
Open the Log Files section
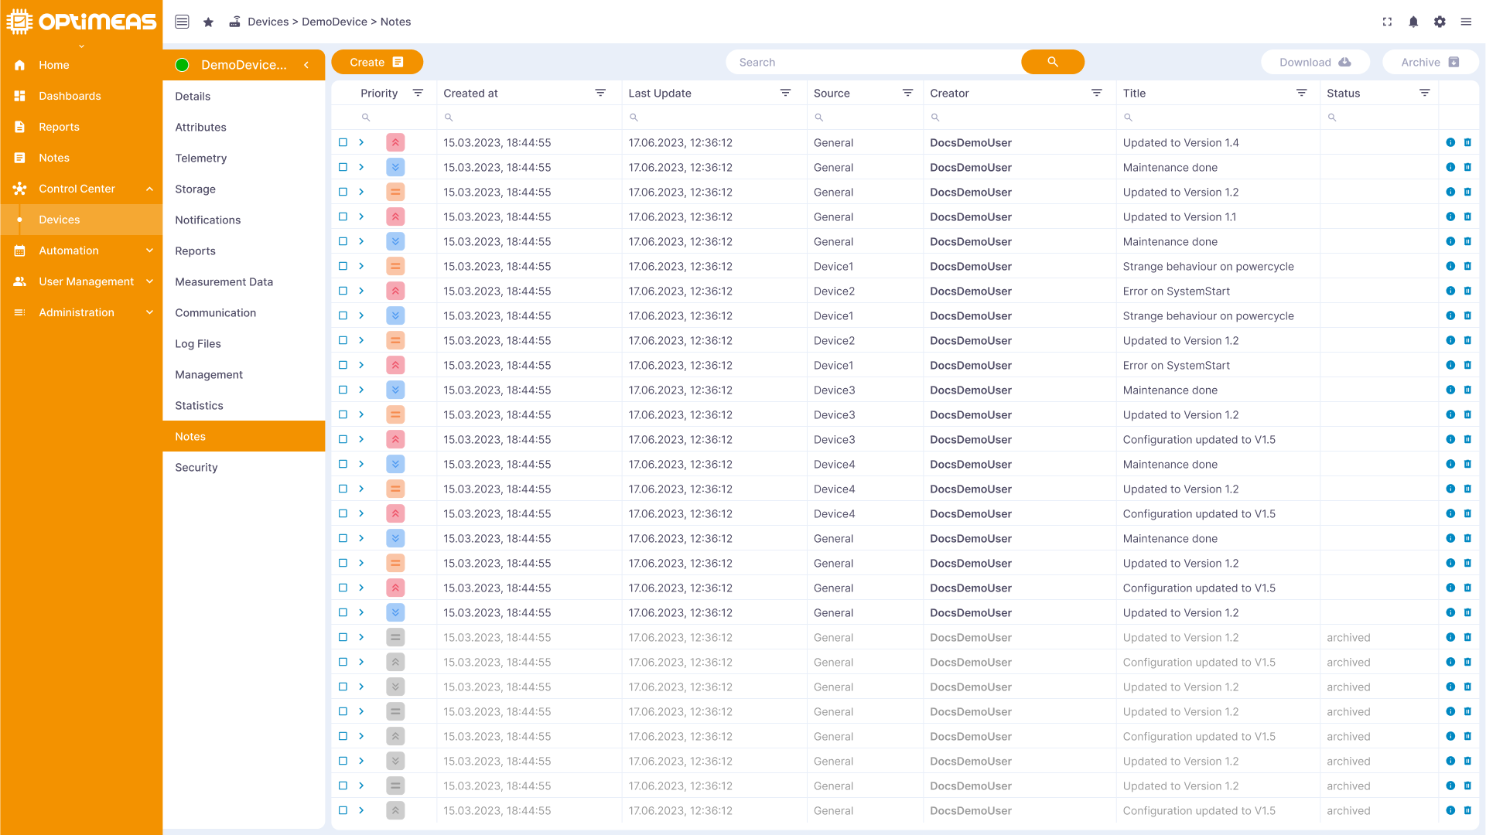point(244,343)
